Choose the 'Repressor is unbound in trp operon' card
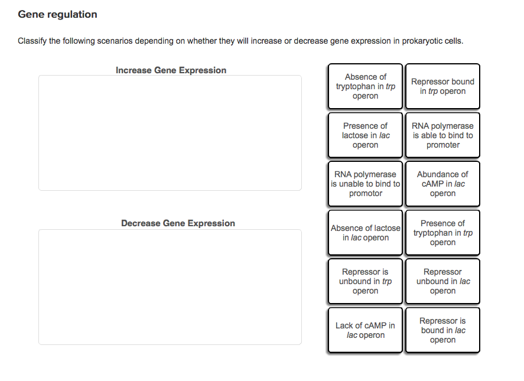Screen dimensions: 524x381 (x=364, y=281)
